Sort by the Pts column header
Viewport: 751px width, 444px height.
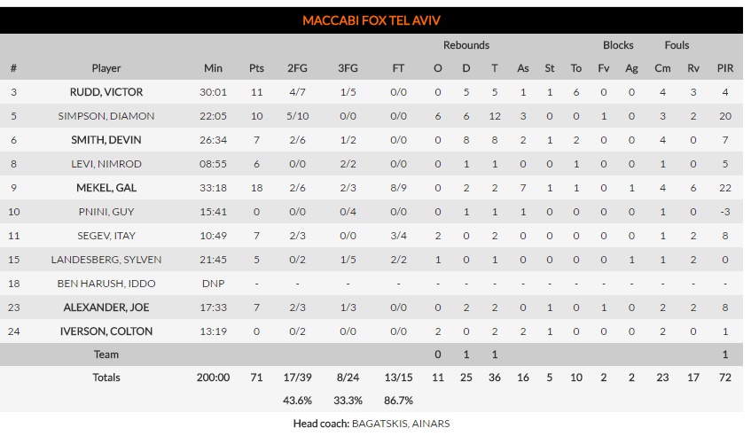(256, 68)
